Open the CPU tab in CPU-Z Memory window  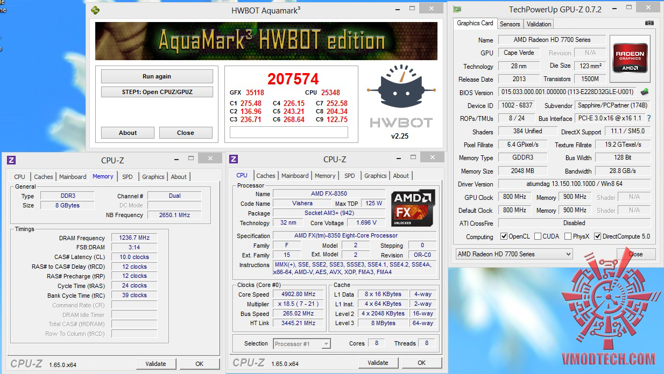(x=20, y=177)
